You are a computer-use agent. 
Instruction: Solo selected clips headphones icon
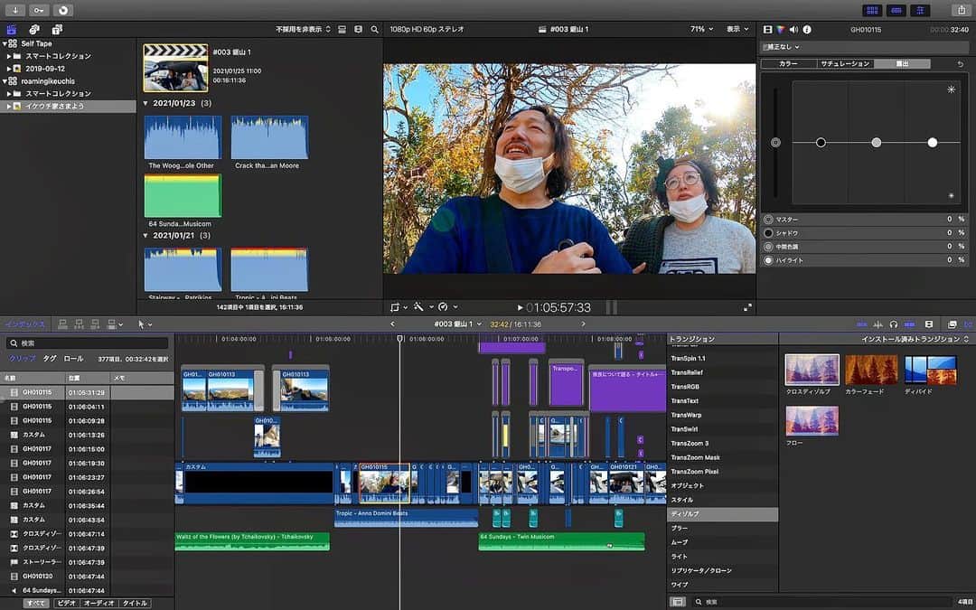click(894, 324)
